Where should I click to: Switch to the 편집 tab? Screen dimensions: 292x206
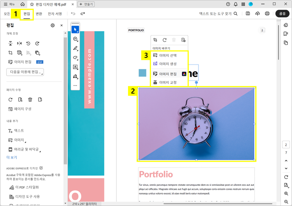(x=26, y=14)
